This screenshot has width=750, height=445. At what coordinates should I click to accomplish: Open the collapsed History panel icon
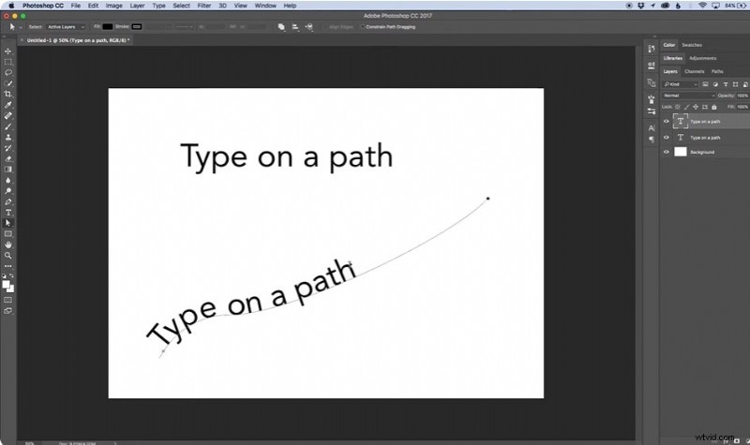(651, 49)
